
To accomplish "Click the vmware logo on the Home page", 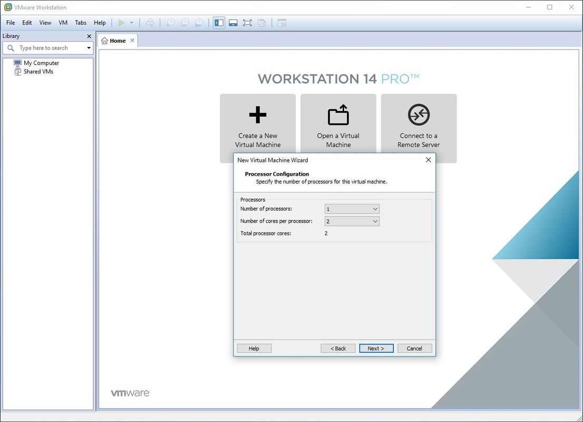I will tap(130, 393).
